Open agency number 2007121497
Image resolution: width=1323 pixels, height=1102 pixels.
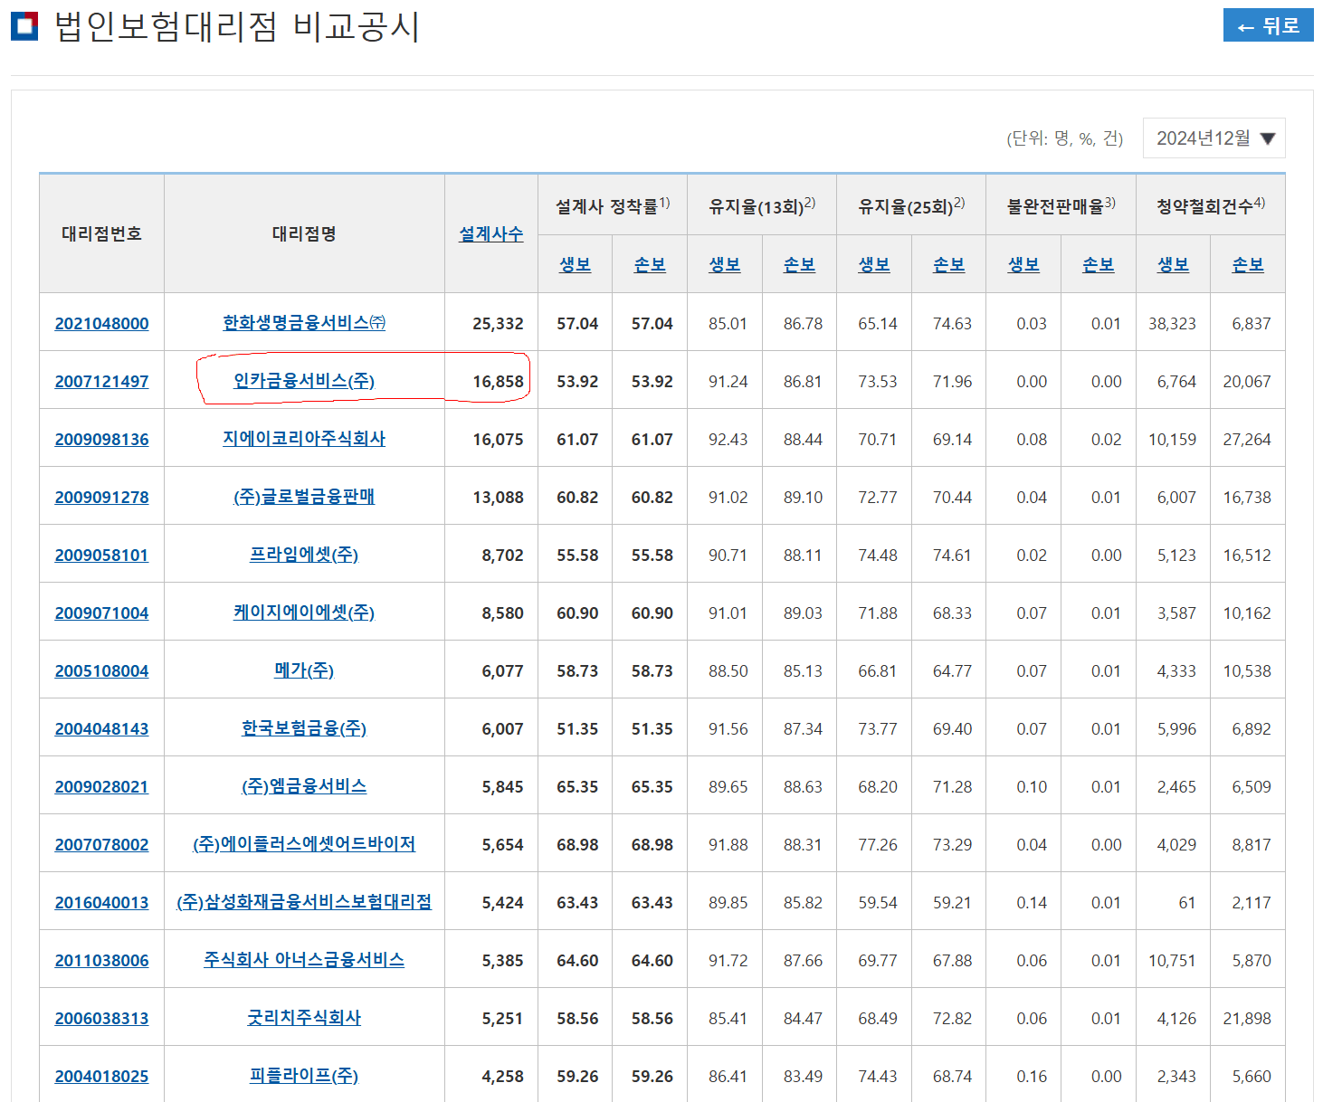pyautogui.click(x=101, y=381)
